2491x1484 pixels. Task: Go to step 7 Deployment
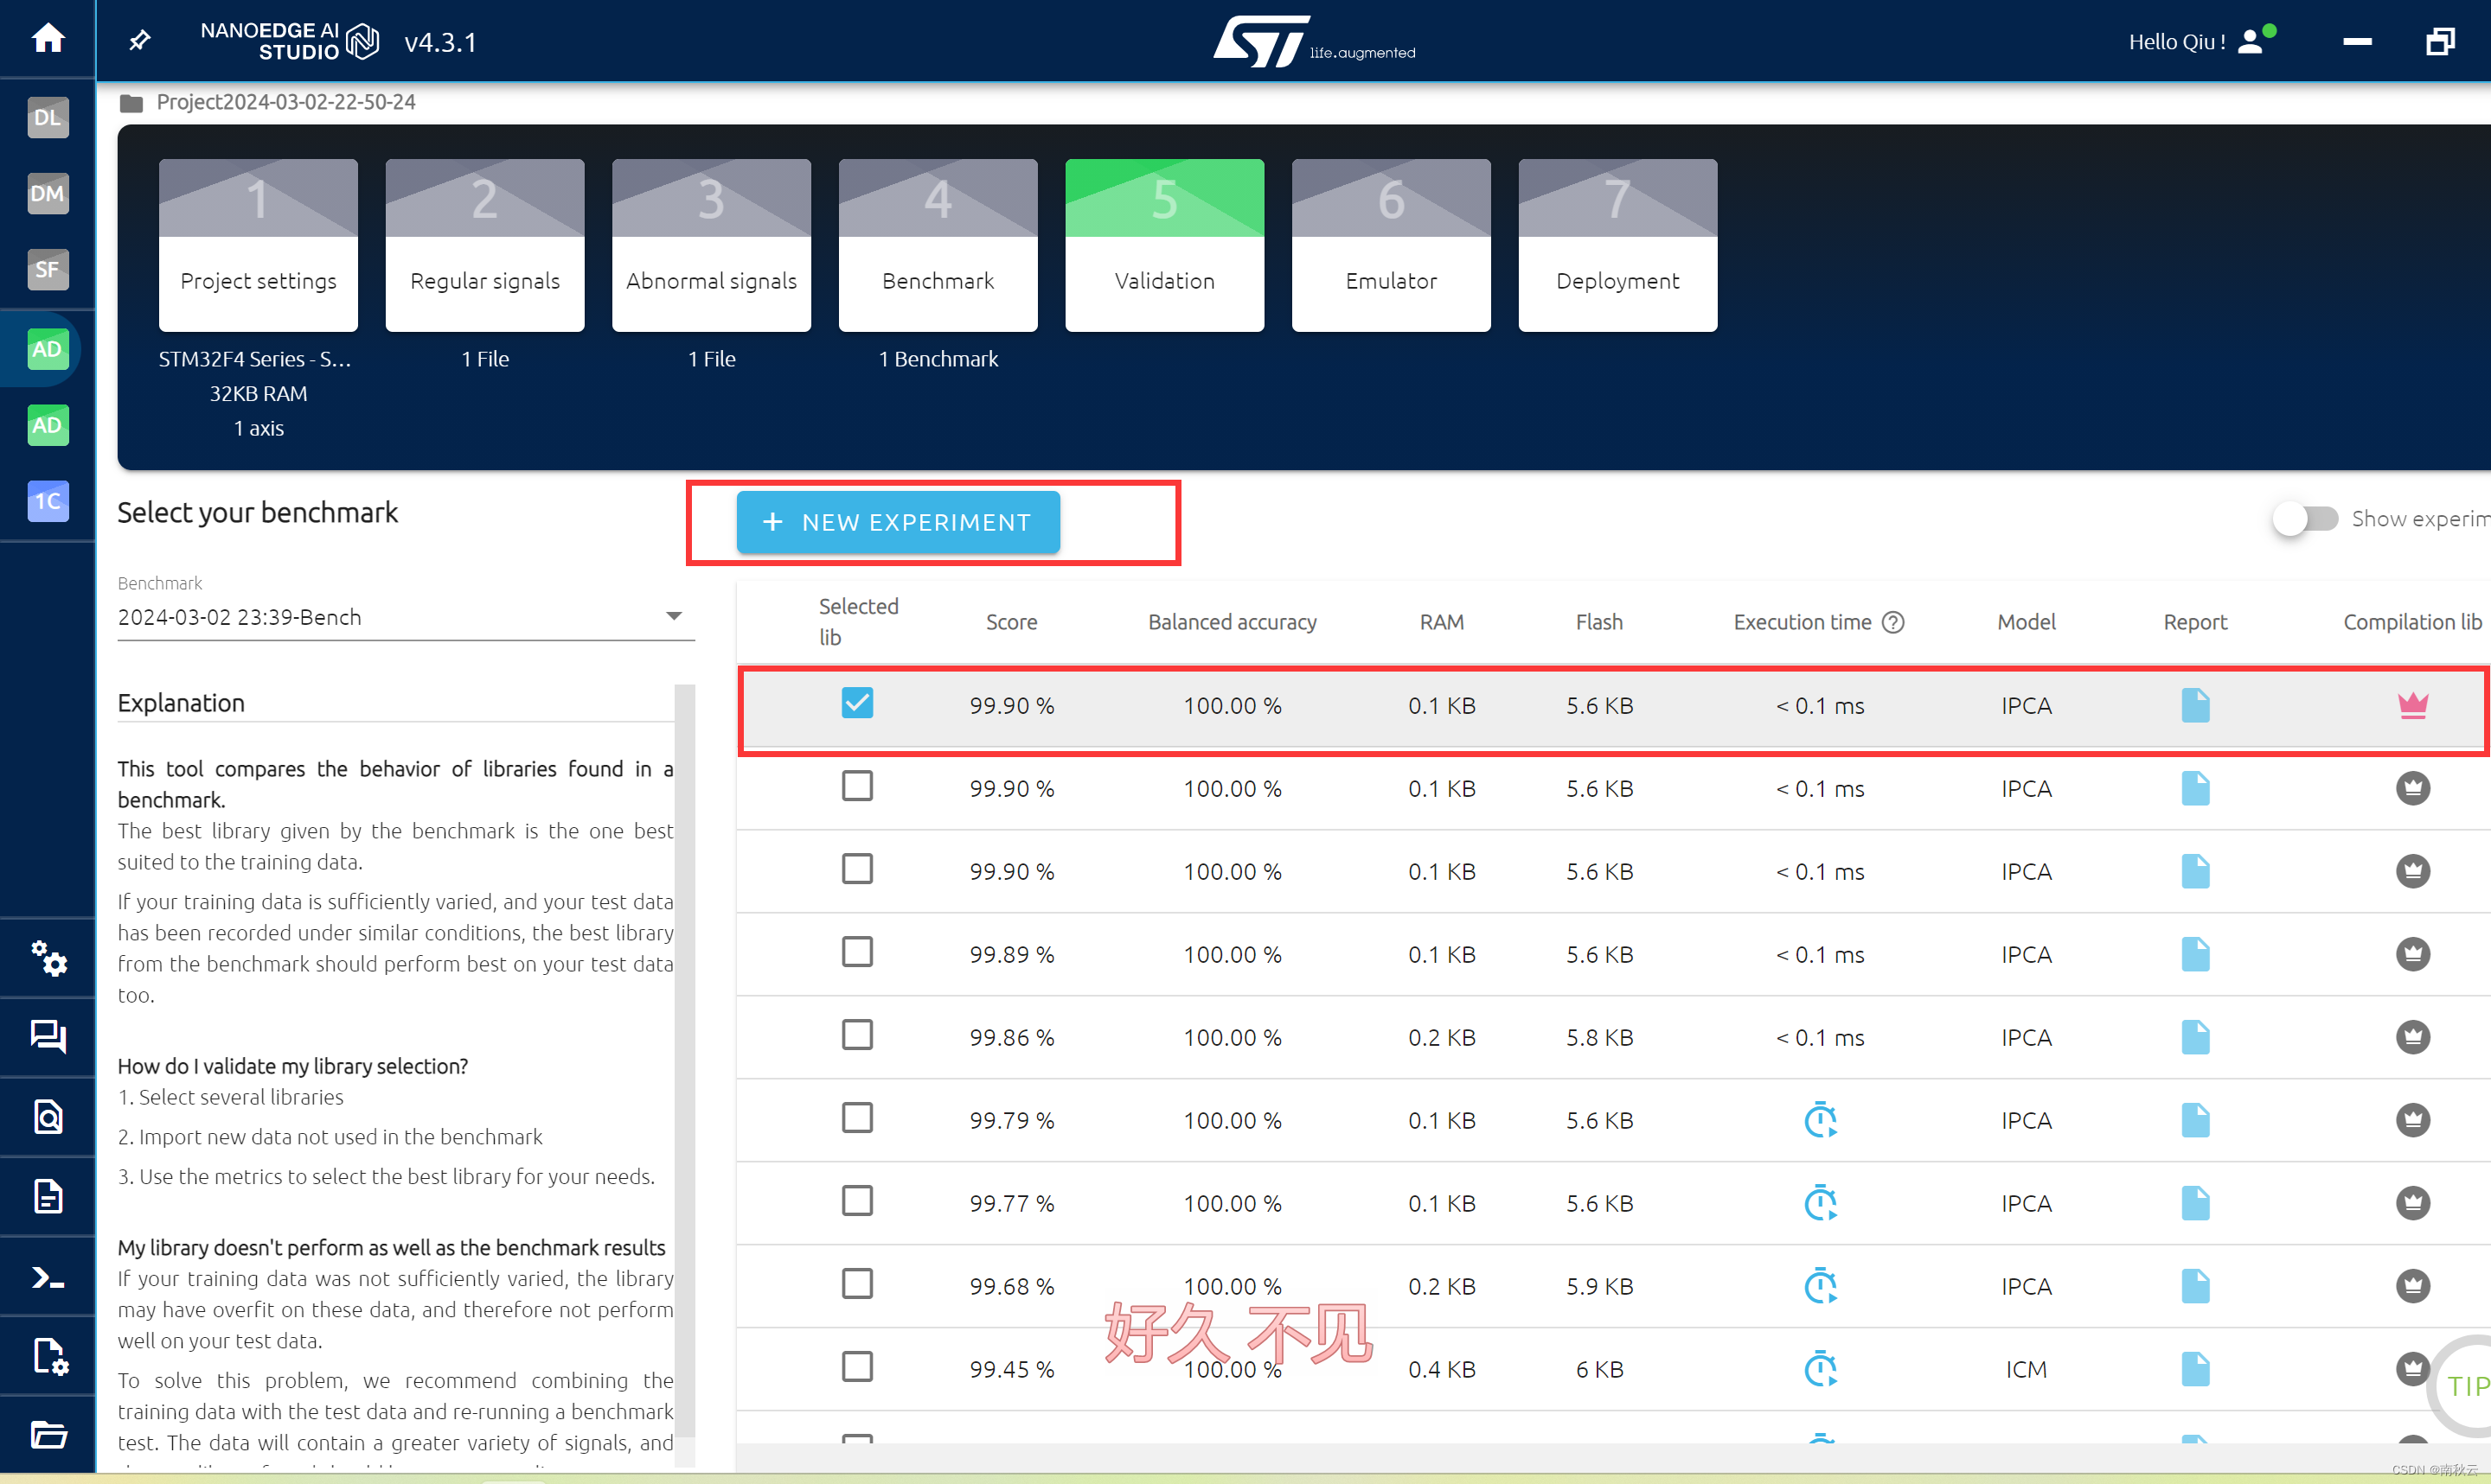(1617, 245)
